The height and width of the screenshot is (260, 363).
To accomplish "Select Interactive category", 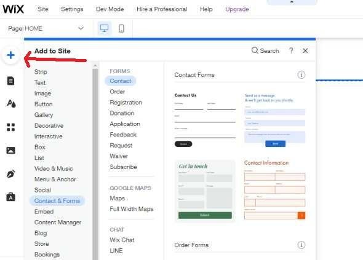I will [48, 136].
